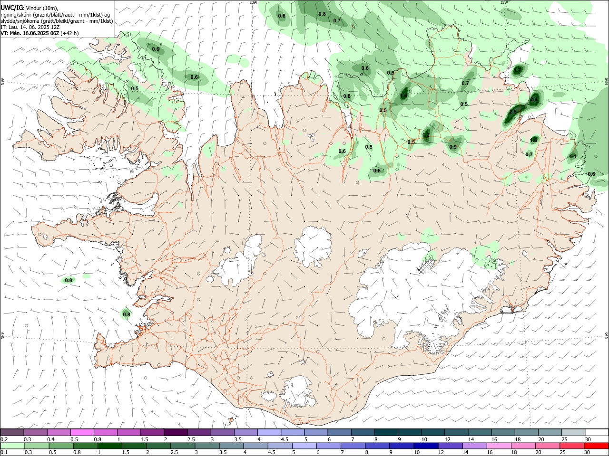Click the bright pink swatch in the snow scale

83,433
